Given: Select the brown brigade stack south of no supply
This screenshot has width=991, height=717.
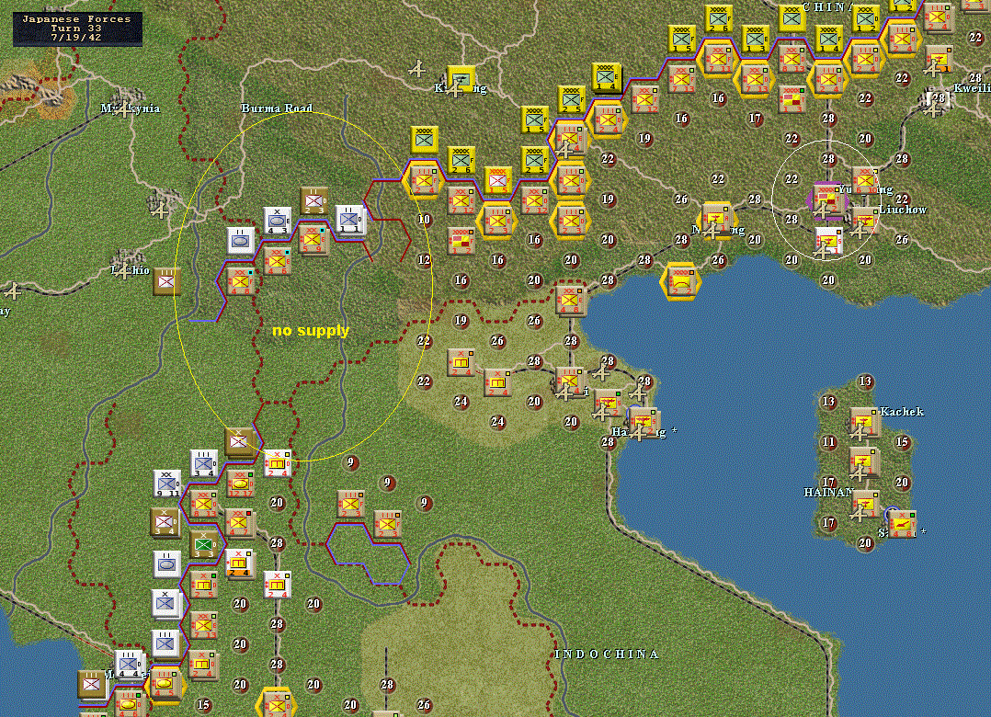Looking at the screenshot, I should [240, 442].
